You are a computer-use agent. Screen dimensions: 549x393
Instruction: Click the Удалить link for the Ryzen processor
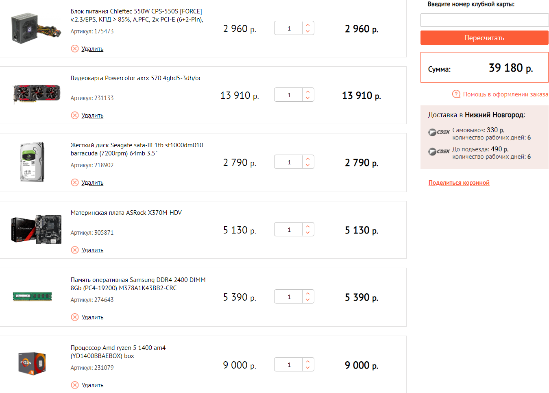click(x=92, y=385)
